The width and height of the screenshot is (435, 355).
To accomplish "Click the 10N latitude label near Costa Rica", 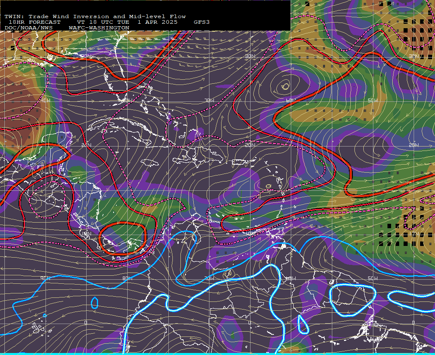I will 87,233.
